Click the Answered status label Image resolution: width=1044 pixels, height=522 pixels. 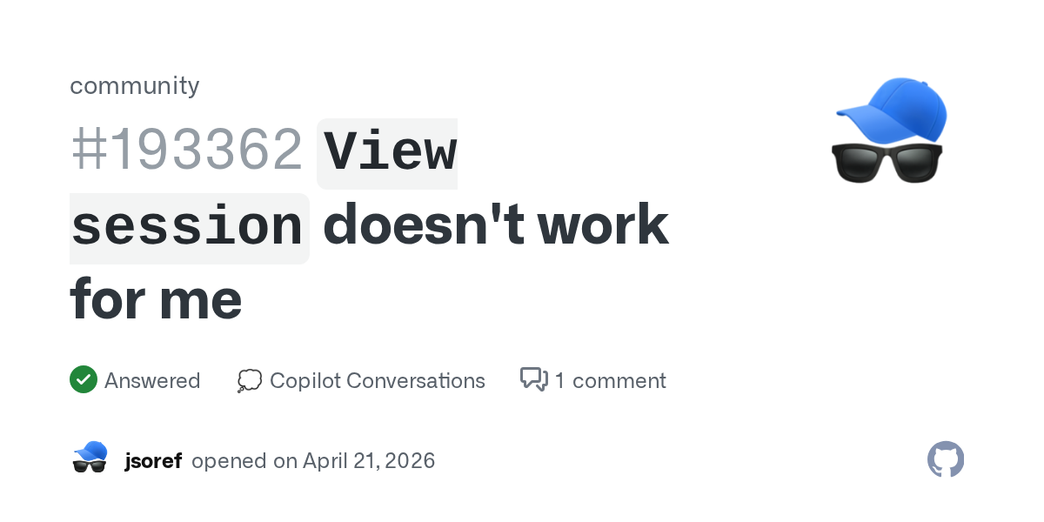pos(152,381)
